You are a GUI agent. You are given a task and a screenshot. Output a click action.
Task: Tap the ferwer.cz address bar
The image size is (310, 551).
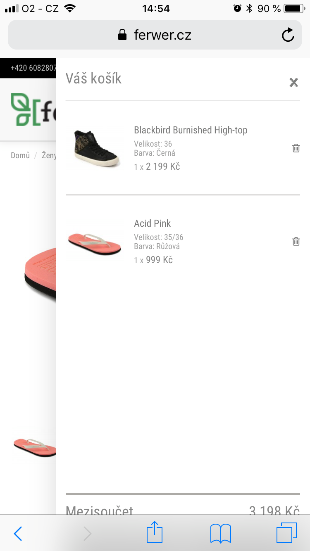(155, 35)
